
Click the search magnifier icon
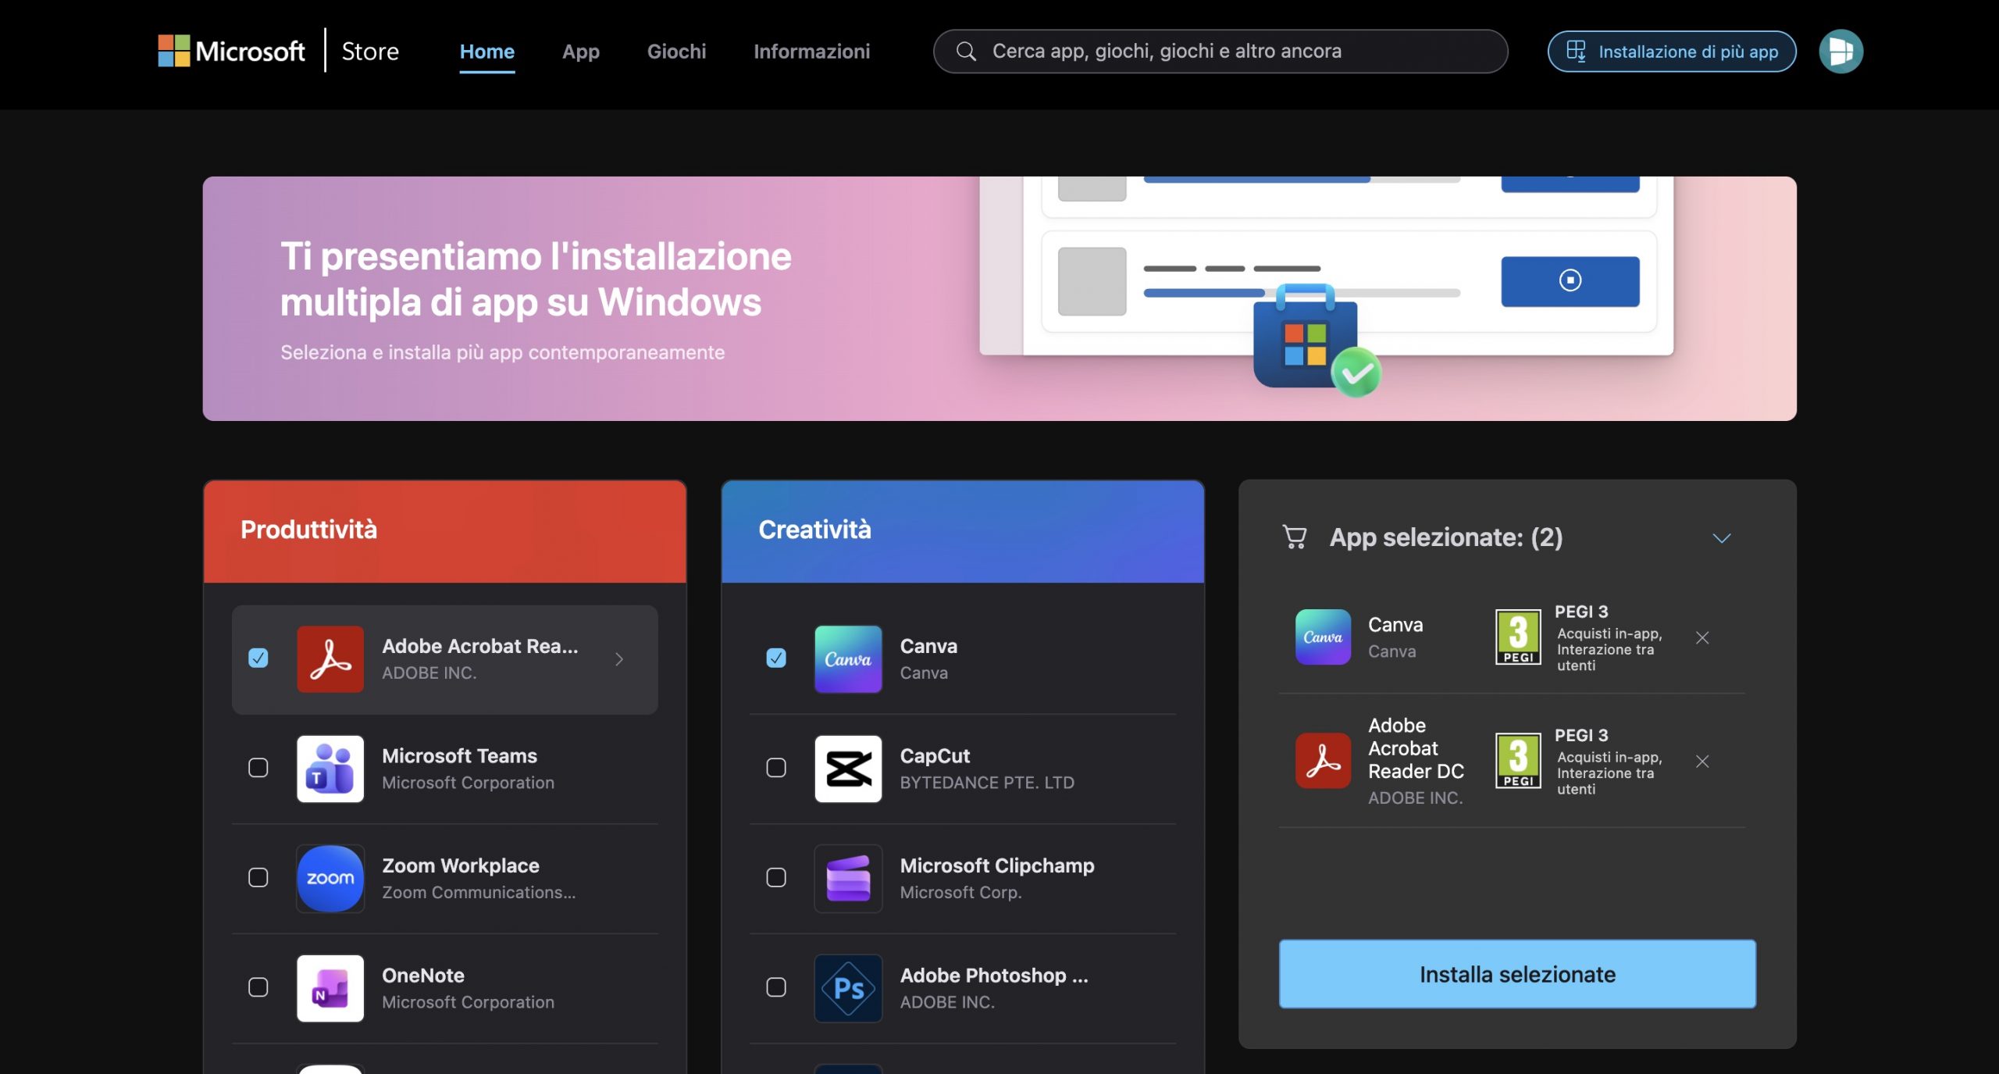(966, 52)
